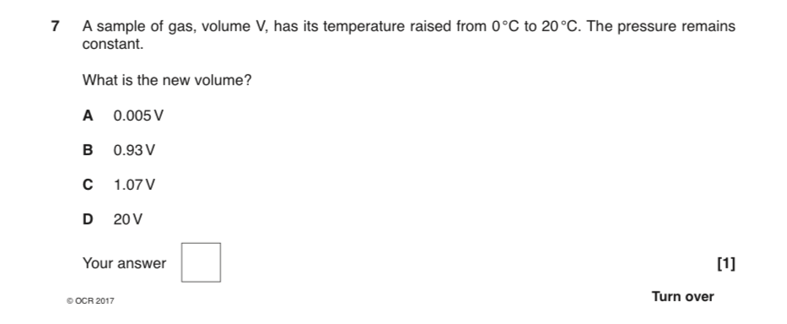Click the What is the new volume? line
Image resolution: width=787 pixels, height=324 pixels.
click(x=167, y=80)
